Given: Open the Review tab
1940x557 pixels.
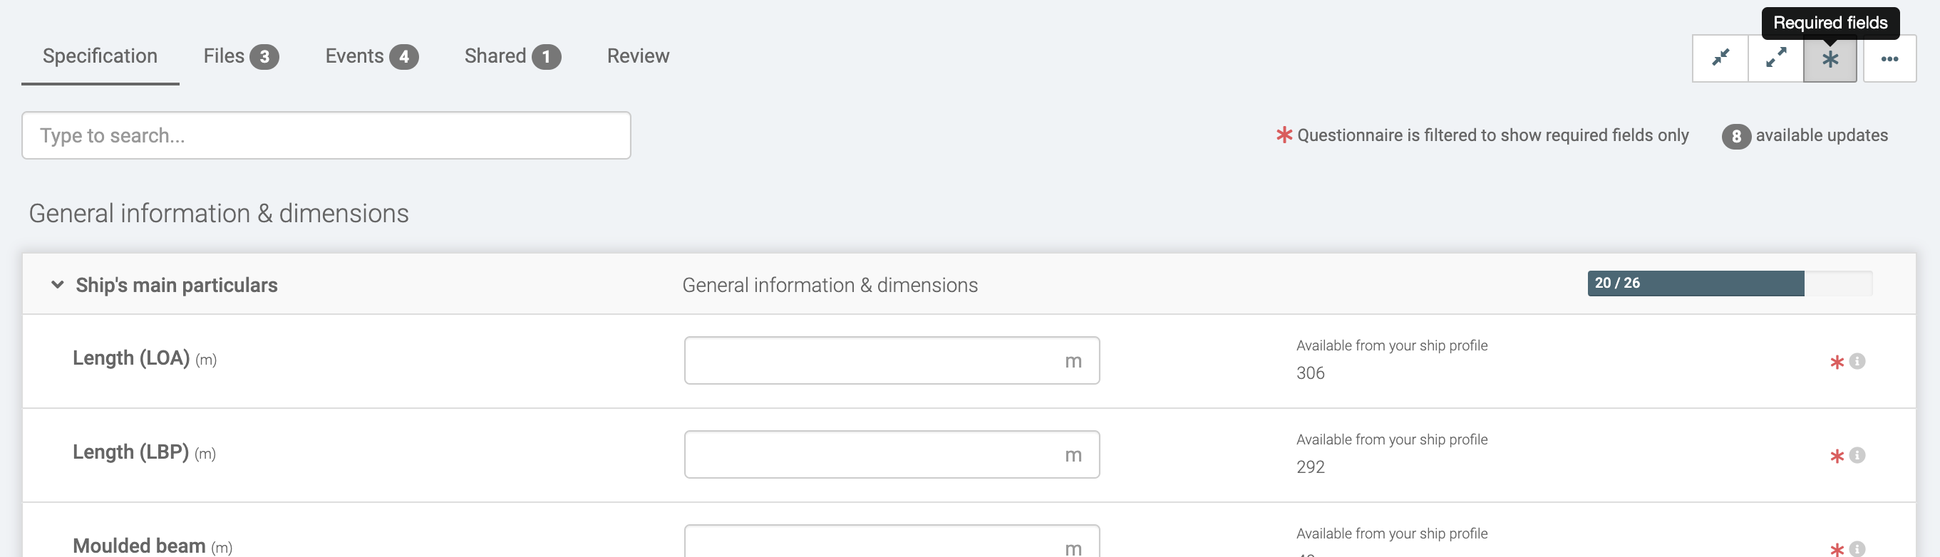Looking at the screenshot, I should 638,56.
